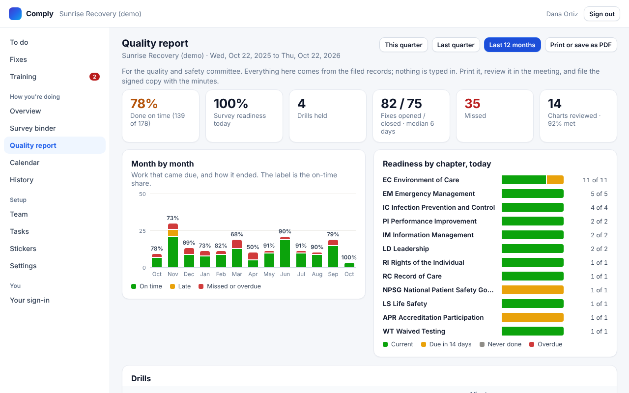This screenshot has height=393, width=629.
Task: Click the EC Environment of Care bar
Action: 533,180
